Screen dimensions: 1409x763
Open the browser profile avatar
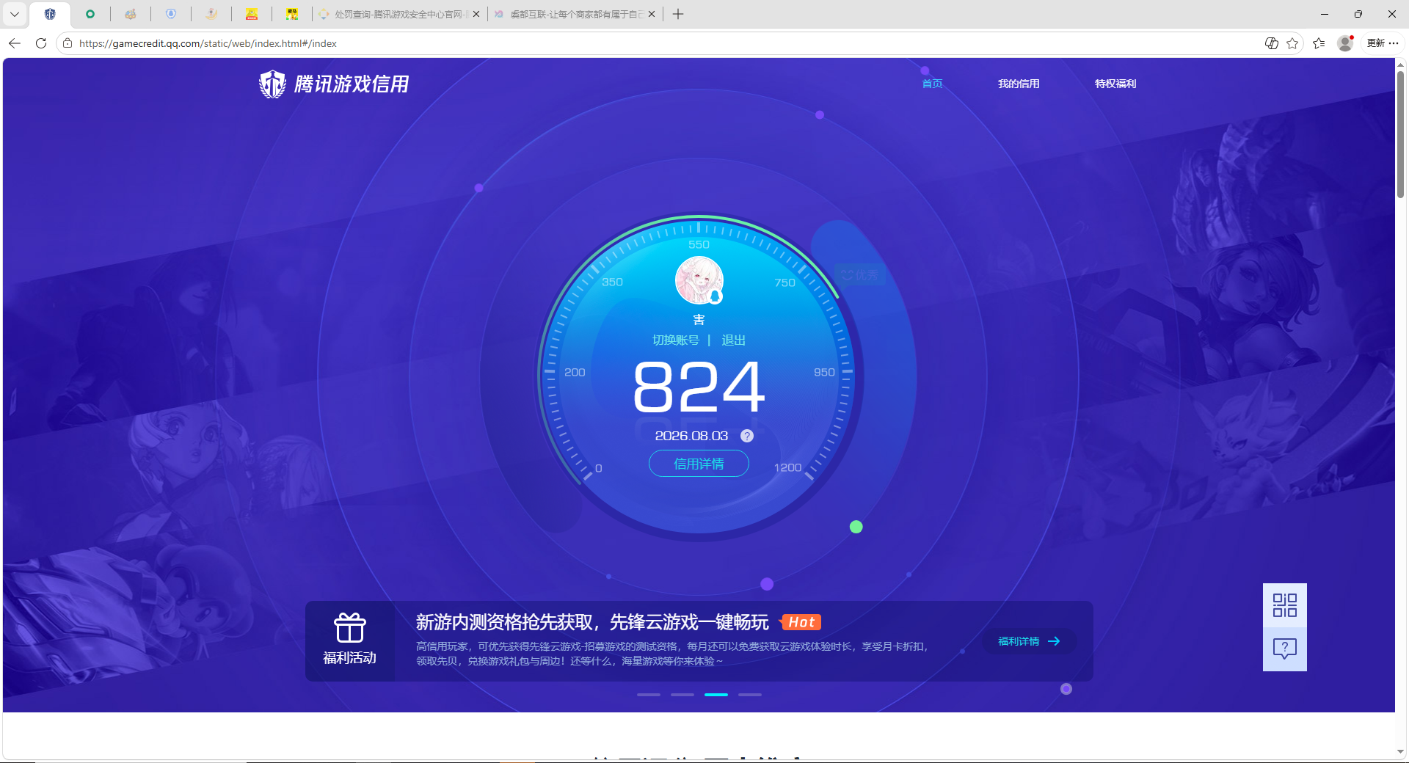1345,43
